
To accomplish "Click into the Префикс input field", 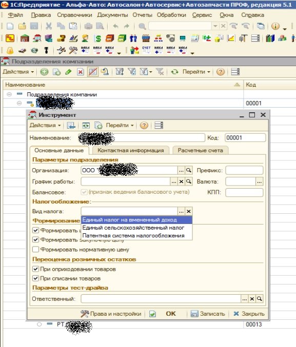I will (244, 170).
